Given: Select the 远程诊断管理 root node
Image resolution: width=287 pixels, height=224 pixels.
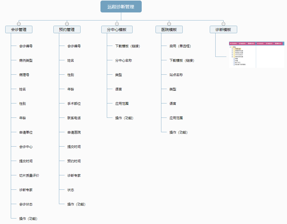Looking at the screenshot, I should 121,6.
